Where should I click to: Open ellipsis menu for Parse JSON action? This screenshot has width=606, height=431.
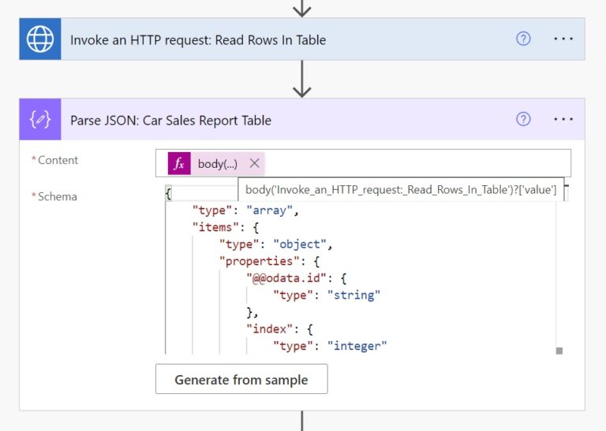click(563, 120)
